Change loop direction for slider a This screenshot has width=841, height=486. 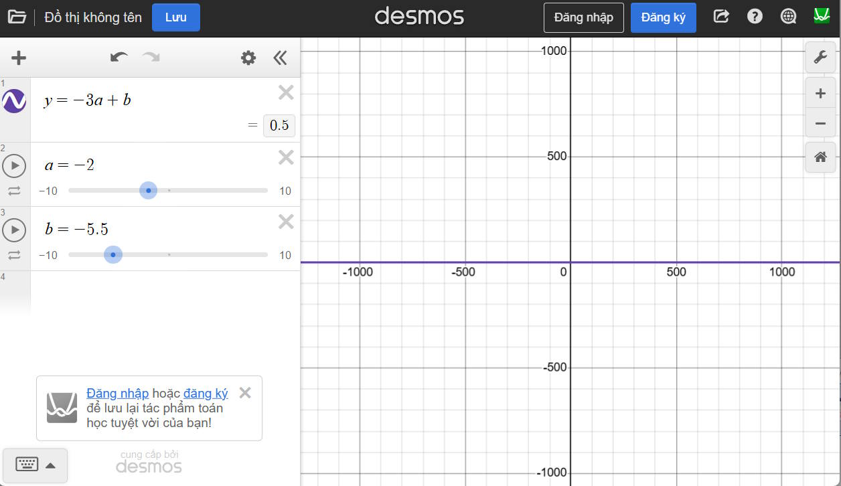pyautogui.click(x=14, y=191)
